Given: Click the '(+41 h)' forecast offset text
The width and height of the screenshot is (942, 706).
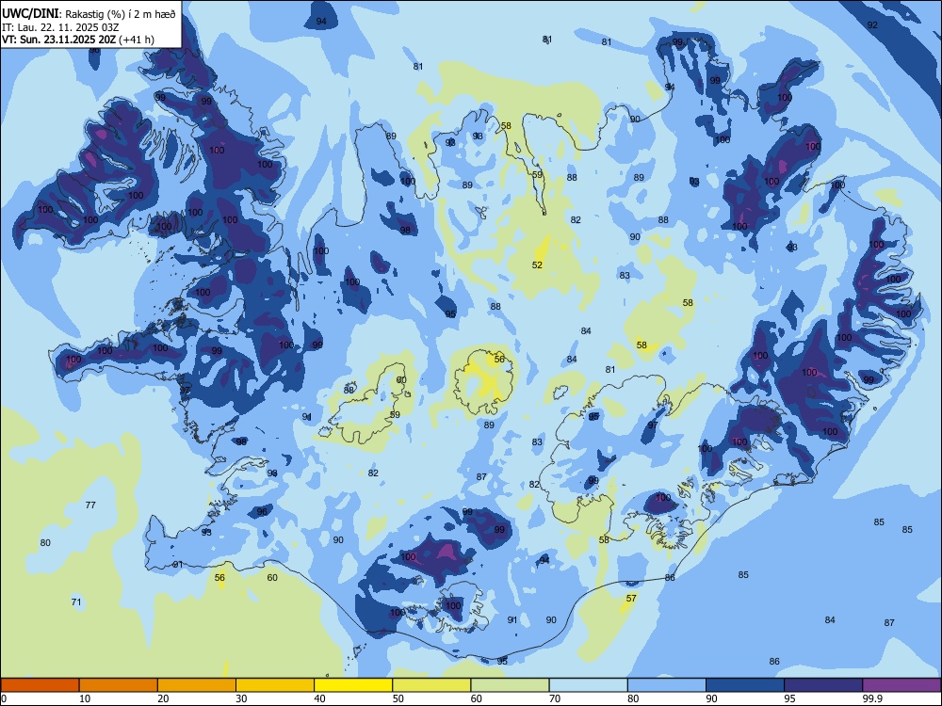Looking at the screenshot, I should (137, 40).
